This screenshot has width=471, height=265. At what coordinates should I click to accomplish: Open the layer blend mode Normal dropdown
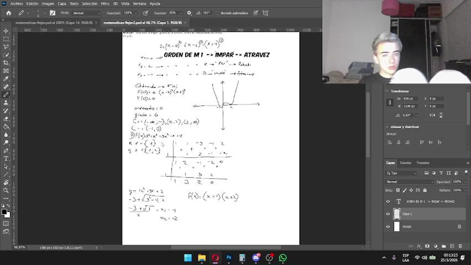410,182
